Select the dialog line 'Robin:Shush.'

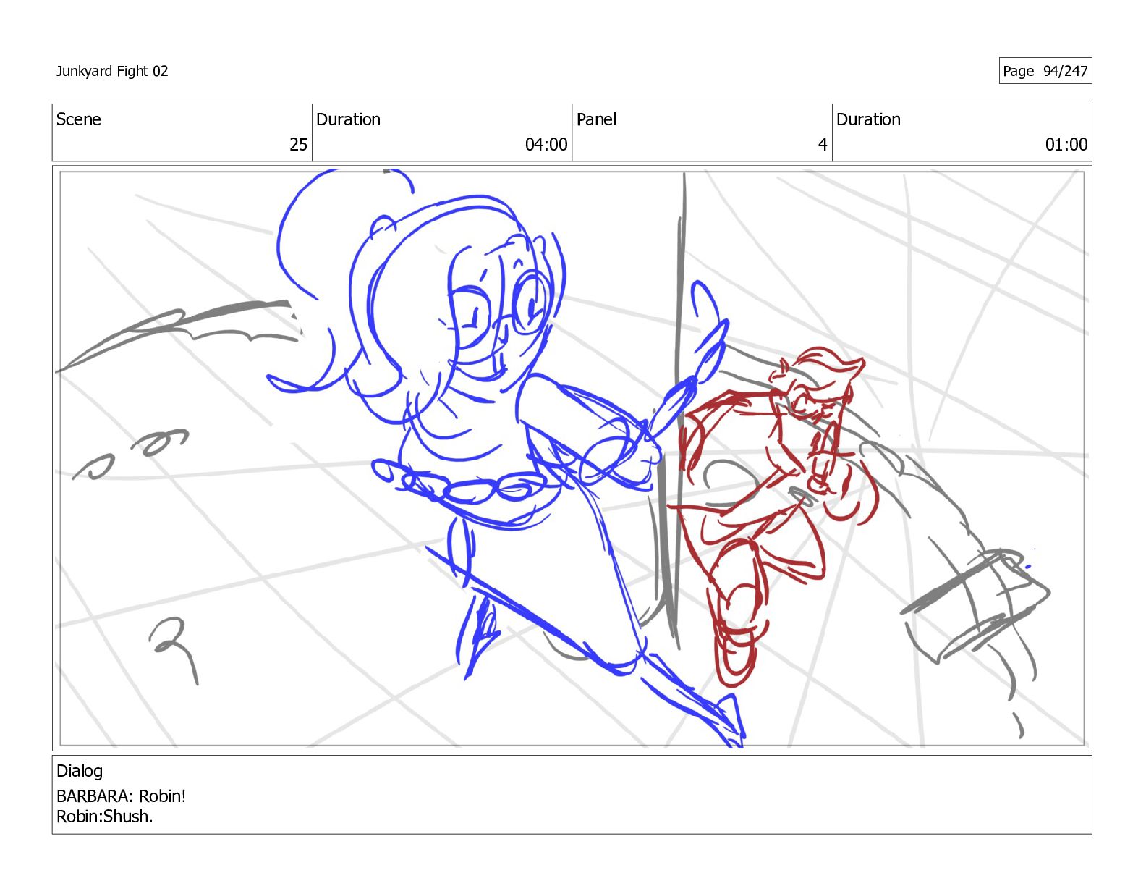tap(105, 817)
